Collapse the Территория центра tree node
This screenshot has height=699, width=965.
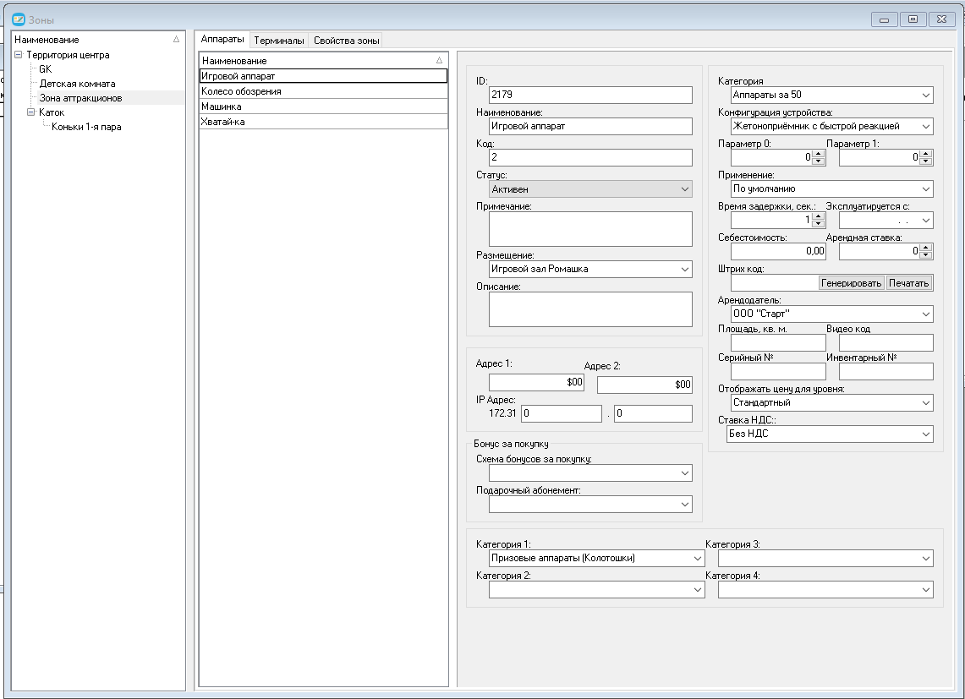[19, 55]
